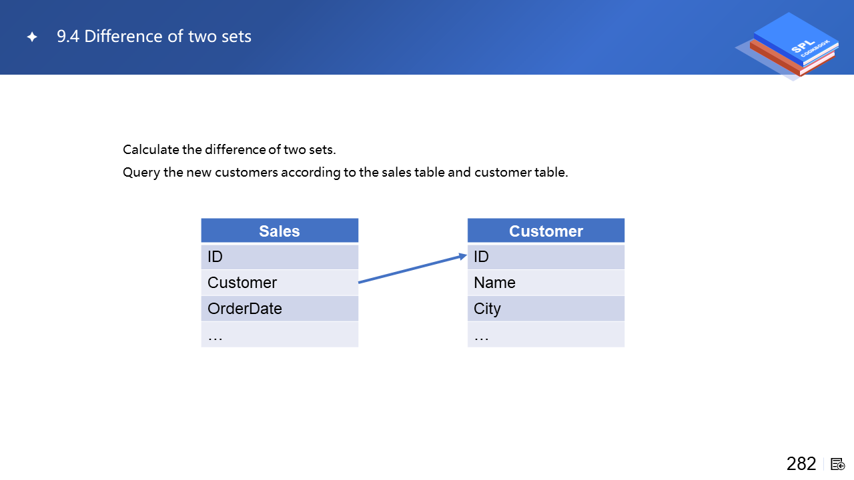Image resolution: width=854 pixels, height=480 pixels.
Task: Select the ID row in Sales table
Action: 280,257
